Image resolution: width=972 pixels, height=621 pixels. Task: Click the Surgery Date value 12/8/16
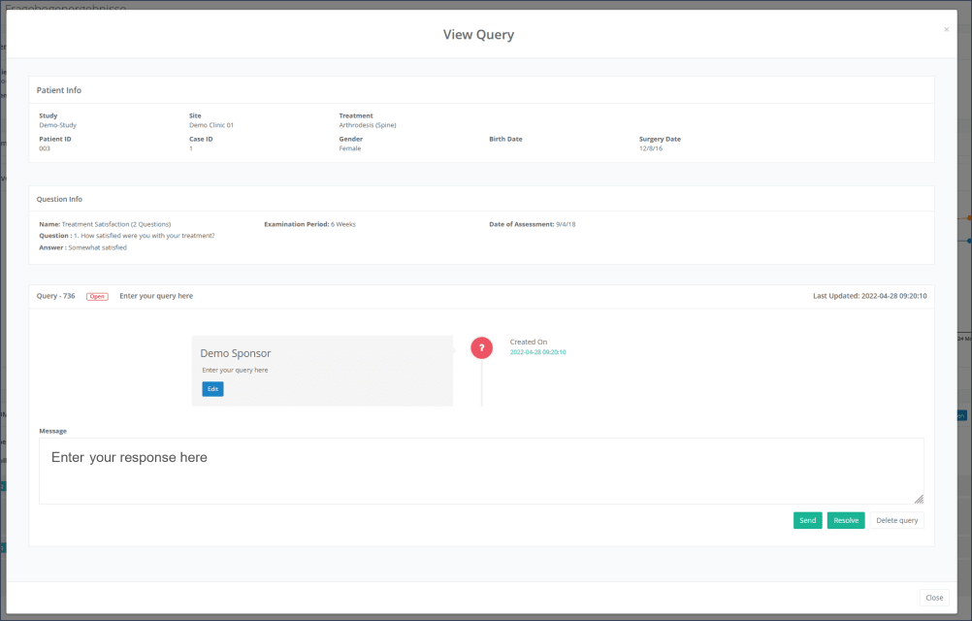[651, 148]
